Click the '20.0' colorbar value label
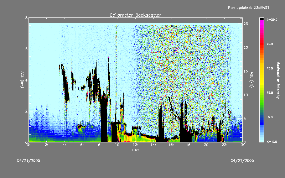Screen dimensions: 285x178 270,44
